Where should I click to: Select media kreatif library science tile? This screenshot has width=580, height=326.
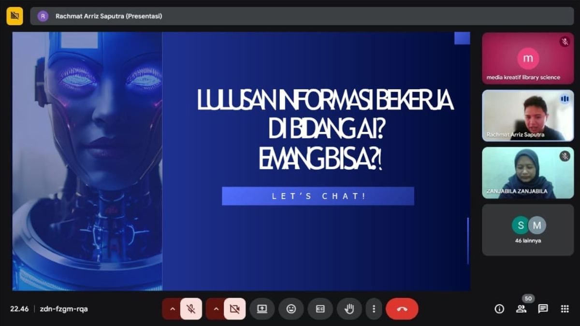528,58
